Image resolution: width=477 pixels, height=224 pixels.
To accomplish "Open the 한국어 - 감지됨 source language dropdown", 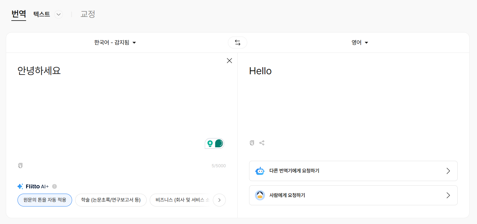I will point(115,43).
